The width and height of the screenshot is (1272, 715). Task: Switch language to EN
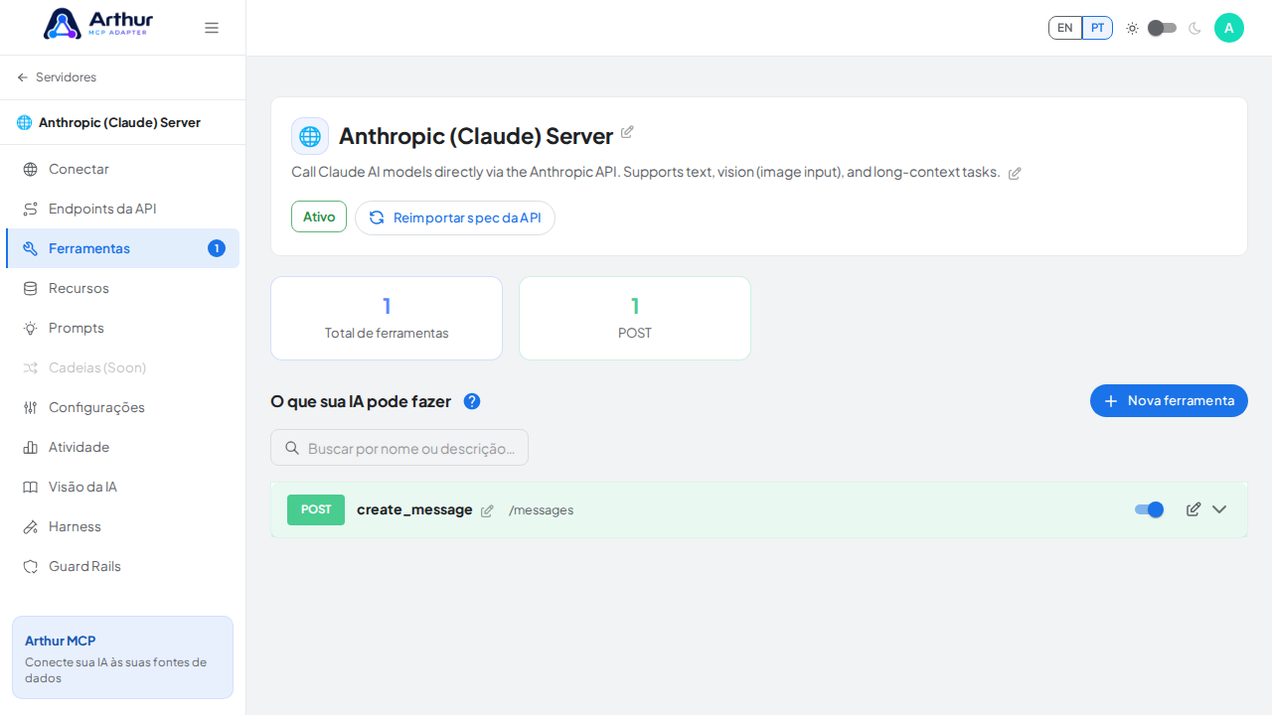[x=1065, y=28]
